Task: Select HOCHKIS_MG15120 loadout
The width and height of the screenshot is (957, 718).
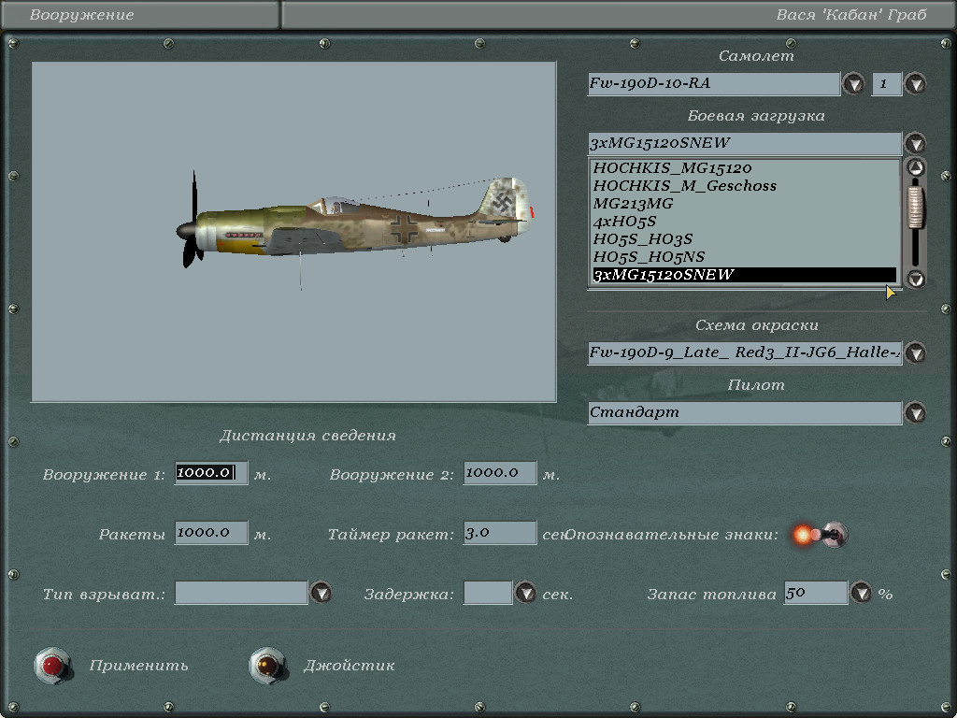Action: (745, 168)
